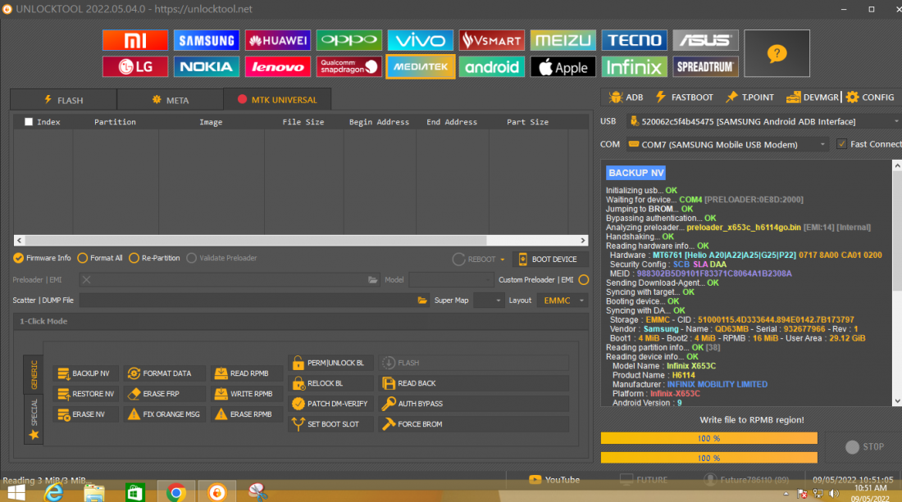Screen dimensions: 902x502
Task: Click the log panel vertical scrollbar
Action: tap(897, 283)
